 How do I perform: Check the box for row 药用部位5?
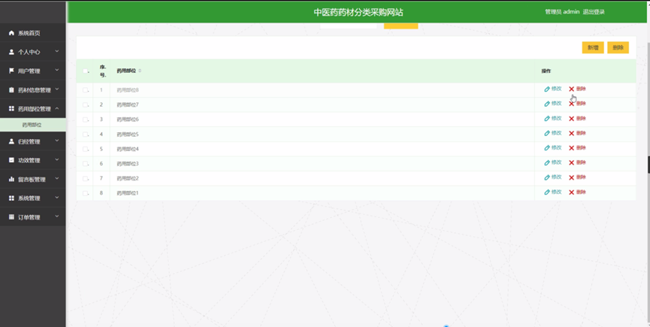[x=85, y=135]
